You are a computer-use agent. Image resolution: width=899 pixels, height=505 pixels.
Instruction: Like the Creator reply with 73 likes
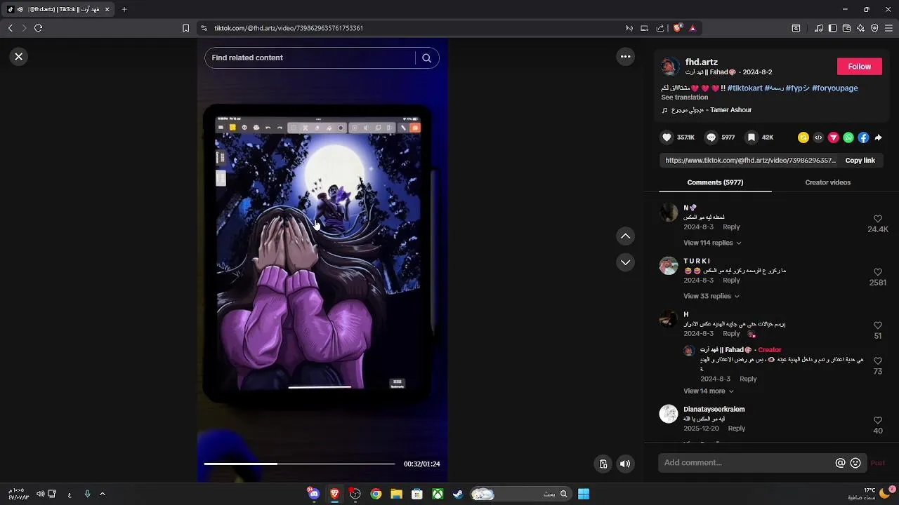(x=878, y=361)
